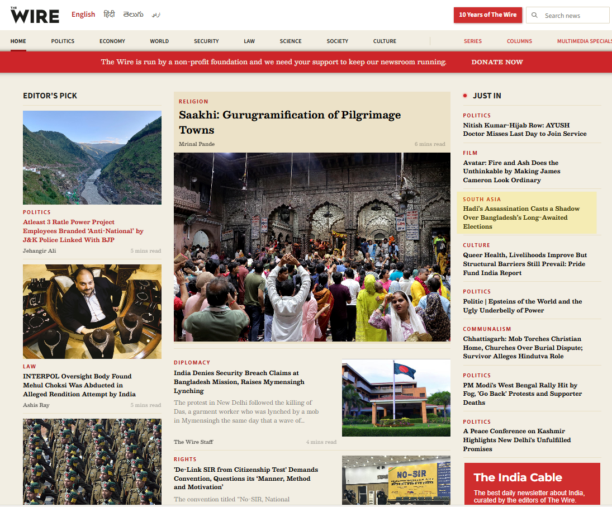Open 10 Years of The Wire button
The width and height of the screenshot is (612, 507).
point(487,15)
